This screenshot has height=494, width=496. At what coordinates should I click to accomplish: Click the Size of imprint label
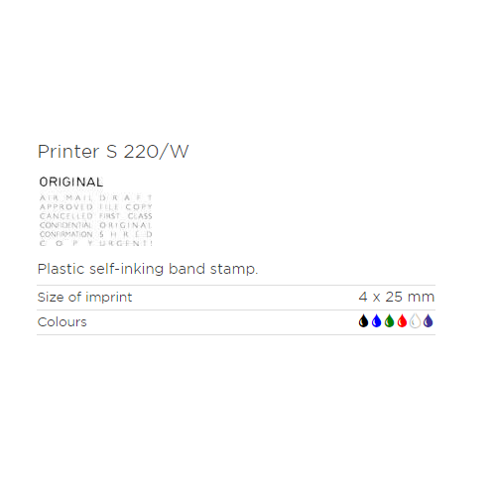pyautogui.click(x=84, y=298)
